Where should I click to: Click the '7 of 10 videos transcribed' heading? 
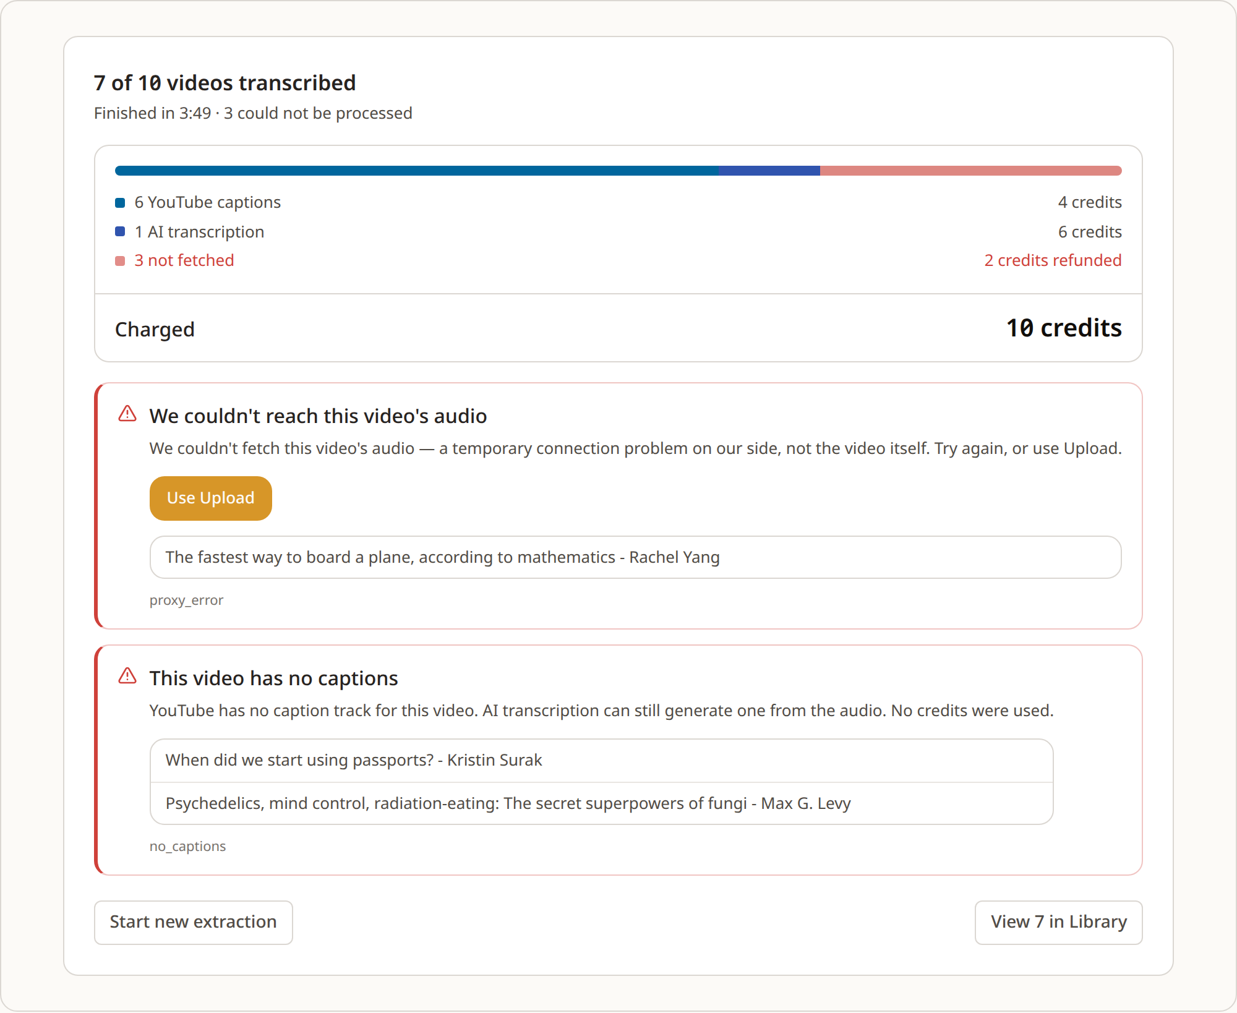[x=225, y=83]
